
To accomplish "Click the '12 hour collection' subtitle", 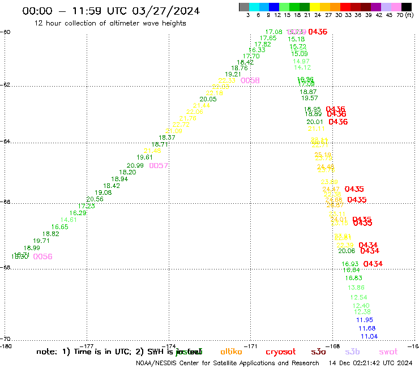I will click(x=110, y=23).
